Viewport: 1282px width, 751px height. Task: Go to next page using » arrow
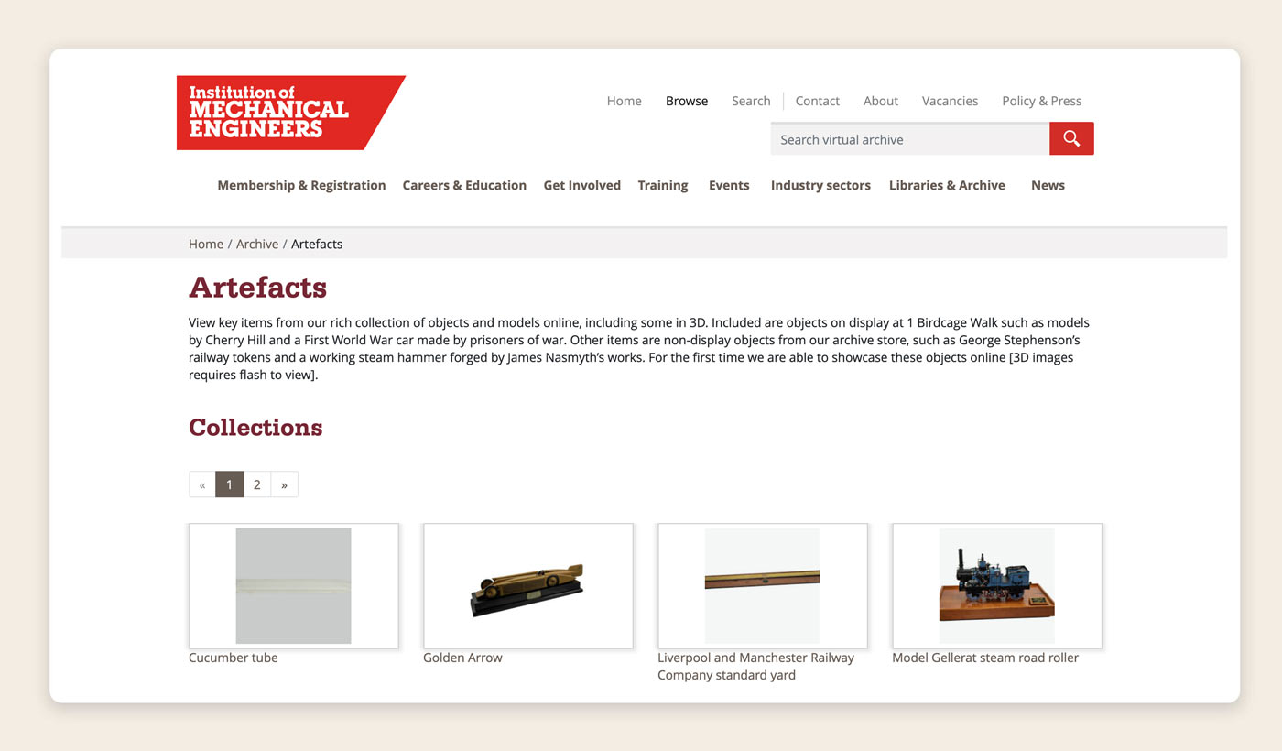point(284,484)
